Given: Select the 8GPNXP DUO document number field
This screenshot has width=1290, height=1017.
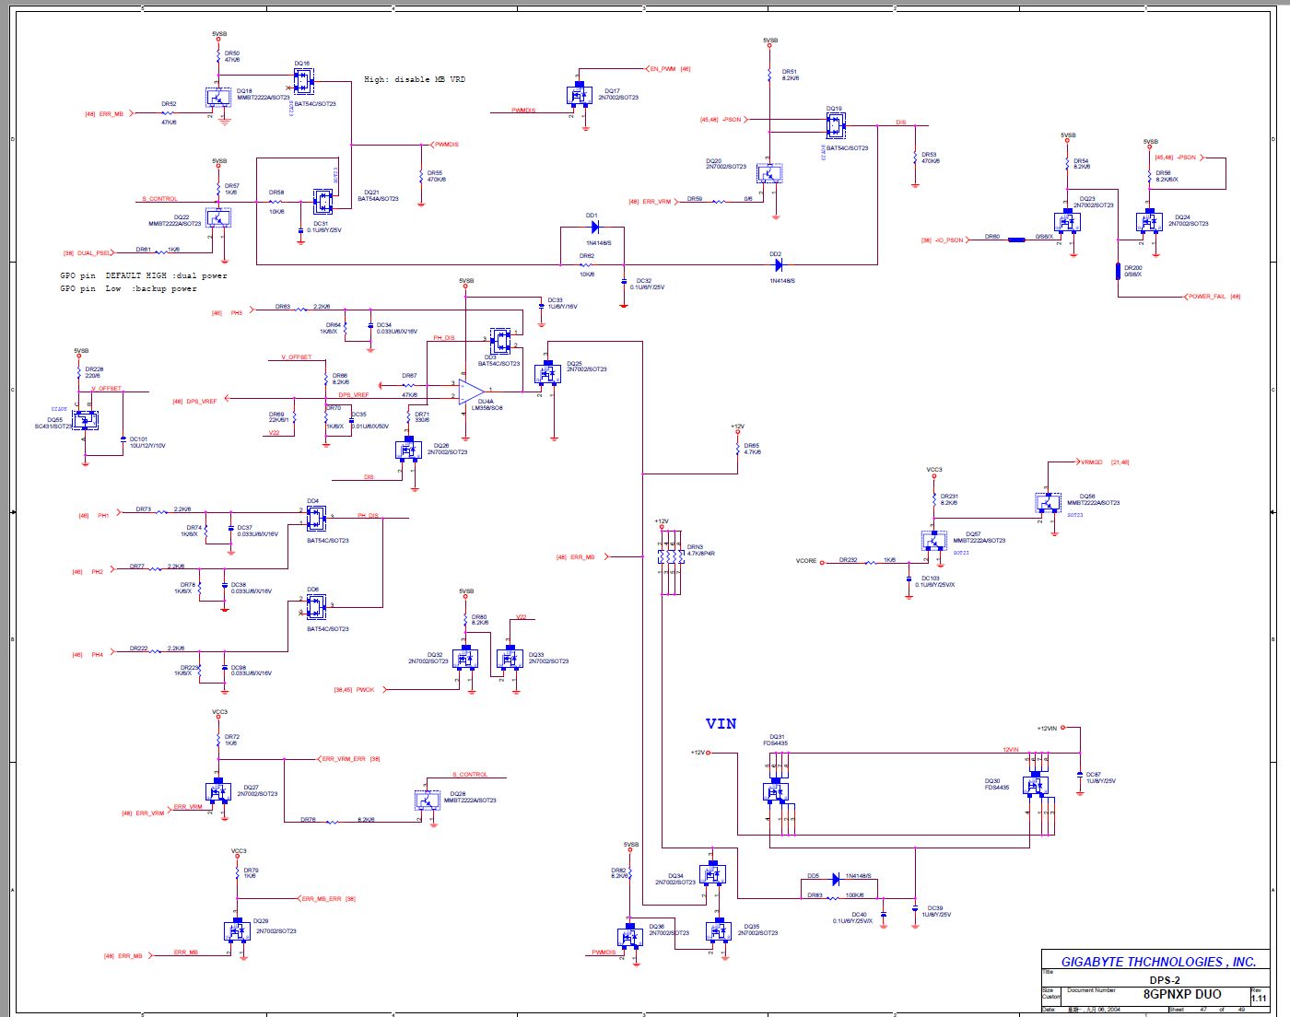Looking at the screenshot, I should pos(1182,994).
